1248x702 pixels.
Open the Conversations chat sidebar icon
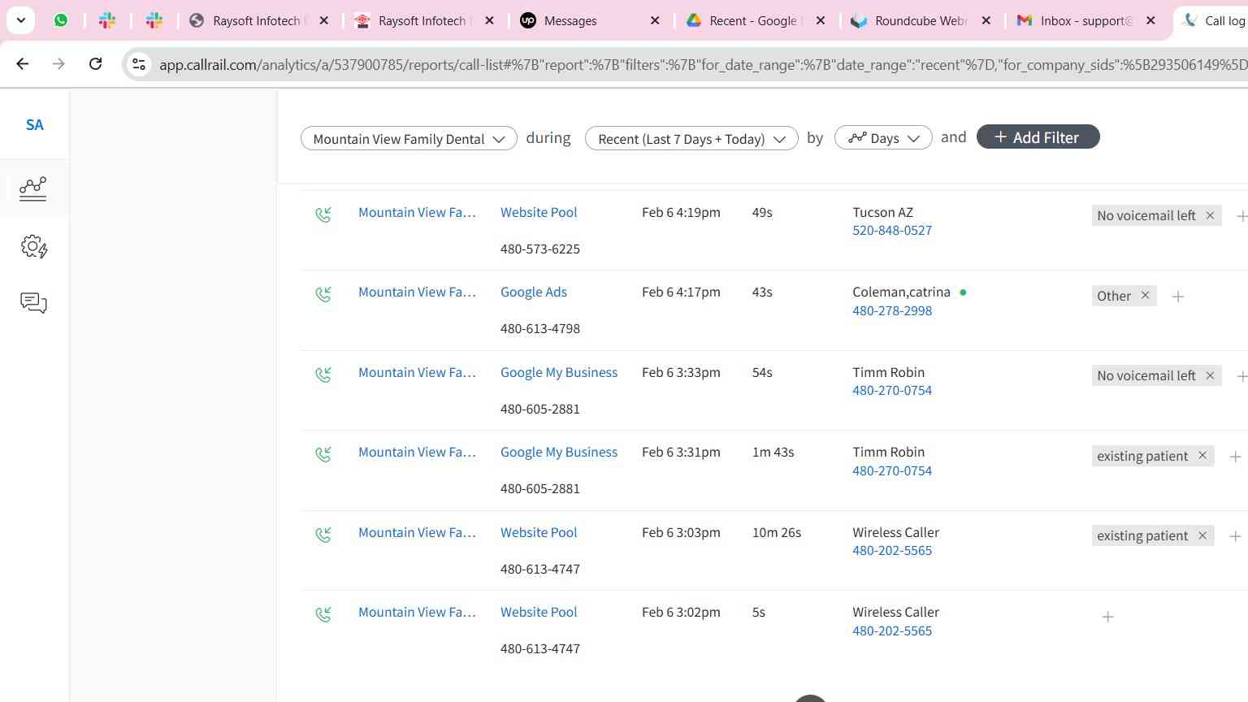click(x=33, y=303)
